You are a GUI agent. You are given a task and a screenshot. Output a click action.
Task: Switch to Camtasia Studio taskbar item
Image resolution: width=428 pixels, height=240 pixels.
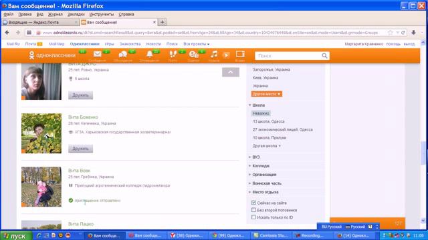[270, 235]
